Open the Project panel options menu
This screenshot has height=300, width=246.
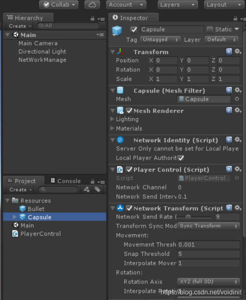[101, 182]
